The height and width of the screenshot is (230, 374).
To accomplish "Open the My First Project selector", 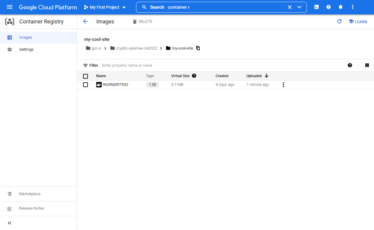I will 105,7.
